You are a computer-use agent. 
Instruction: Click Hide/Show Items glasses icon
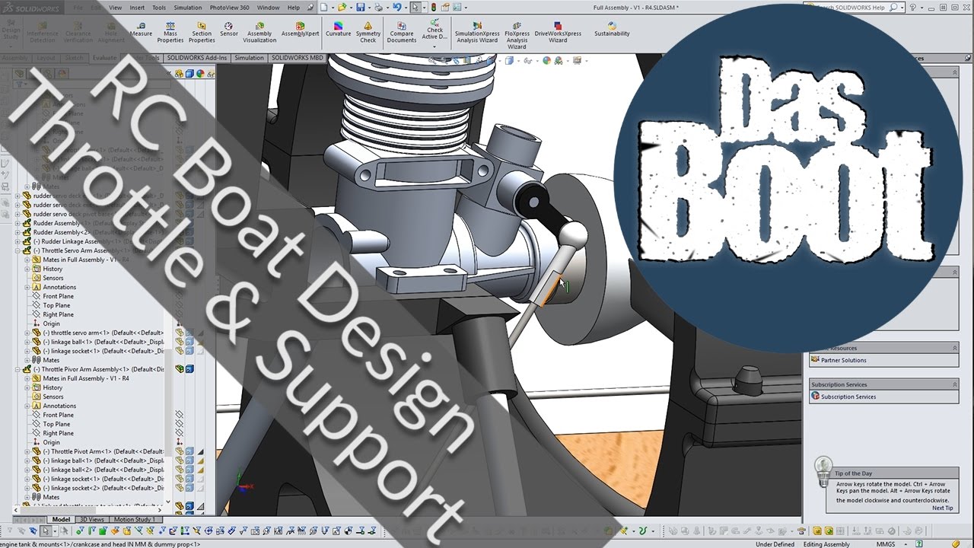pyautogui.click(x=527, y=61)
